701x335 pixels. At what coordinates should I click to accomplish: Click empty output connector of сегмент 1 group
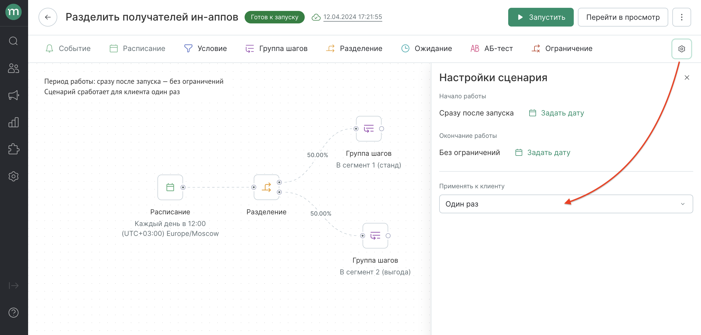pyautogui.click(x=381, y=128)
